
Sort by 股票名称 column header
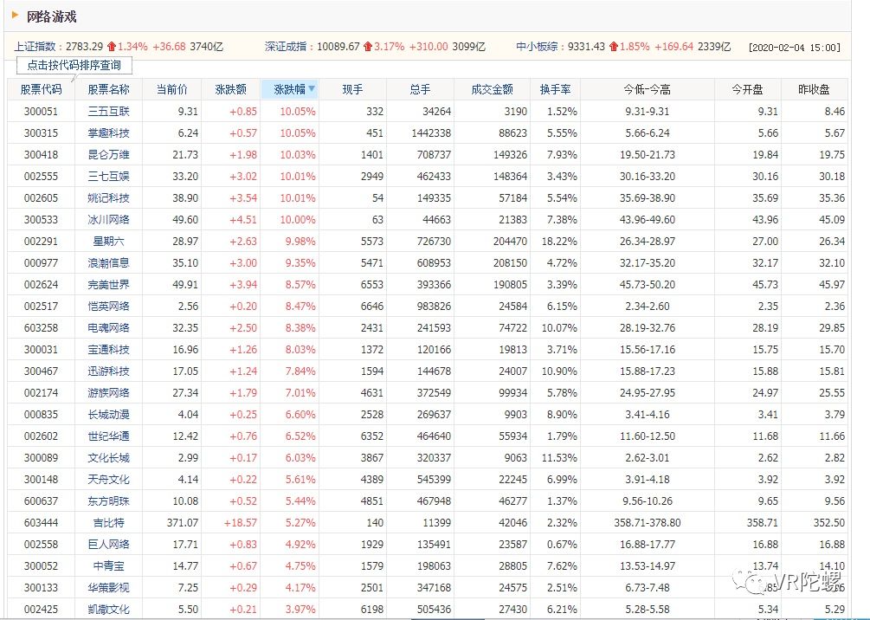tap(109, 89)
